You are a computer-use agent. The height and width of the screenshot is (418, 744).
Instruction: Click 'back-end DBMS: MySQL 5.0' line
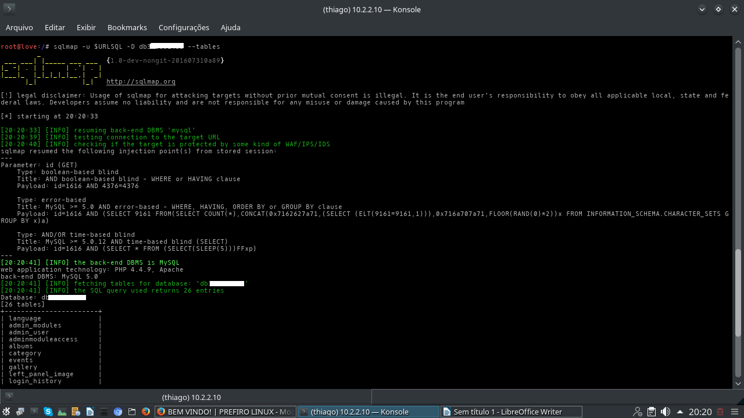[49, 276]
